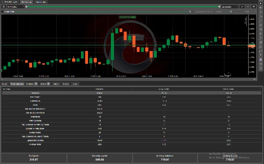Select the Total trades row label
This screenshot has height=164, width=264.
[35, 117]
